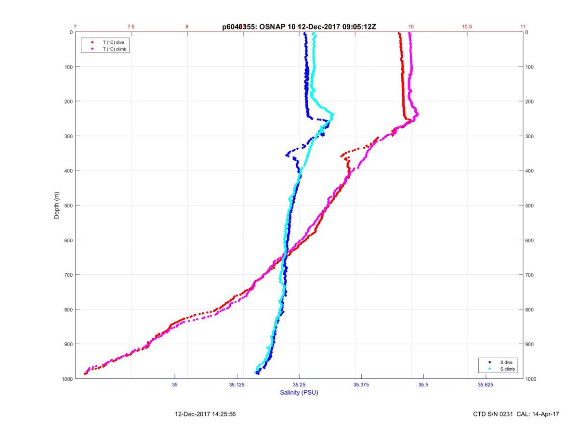The height and width of the screenshot is (426, 578).
Task: Click the '500' depth tick on the right axis
Action: point(530,206)
